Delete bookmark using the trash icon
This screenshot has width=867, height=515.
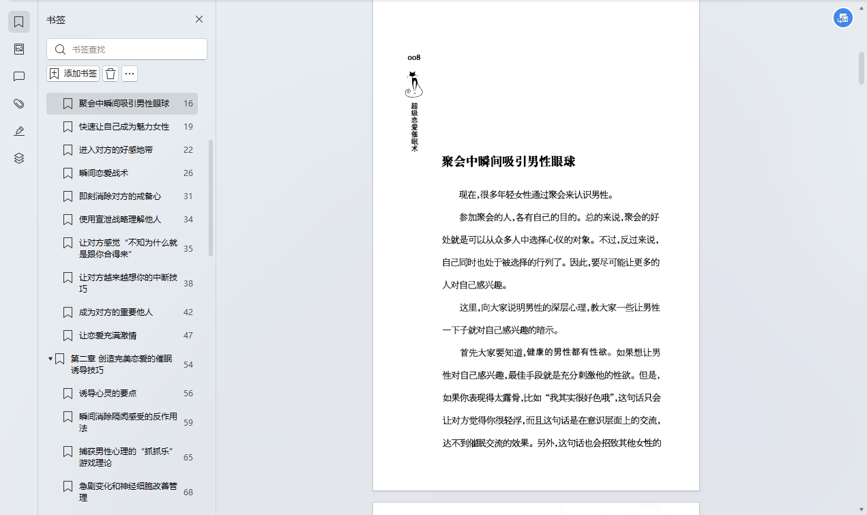tap(111, 74)
